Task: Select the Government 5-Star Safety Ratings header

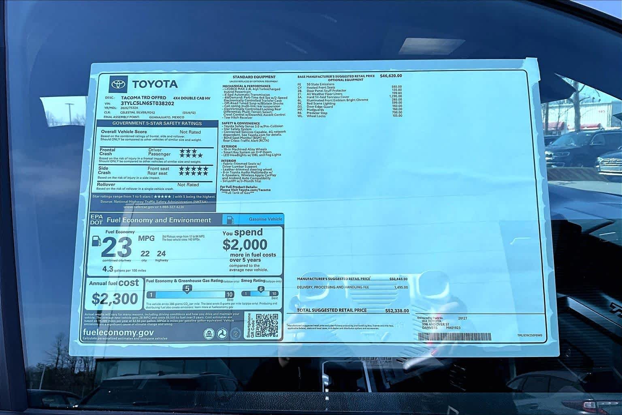Action: [157, 123]
